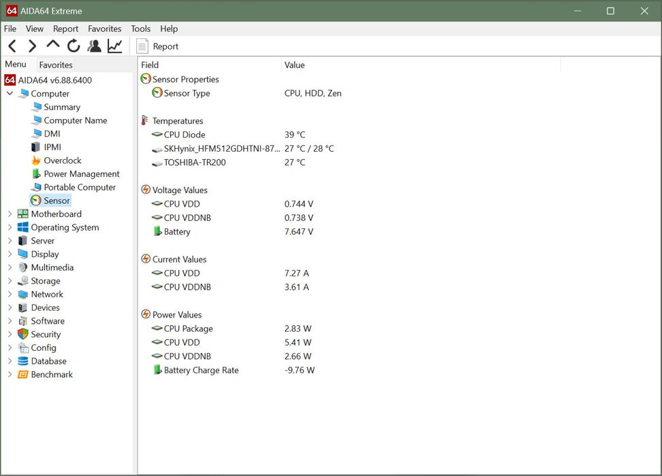
Task: Open the Security tree item
Action: [46, 335]
